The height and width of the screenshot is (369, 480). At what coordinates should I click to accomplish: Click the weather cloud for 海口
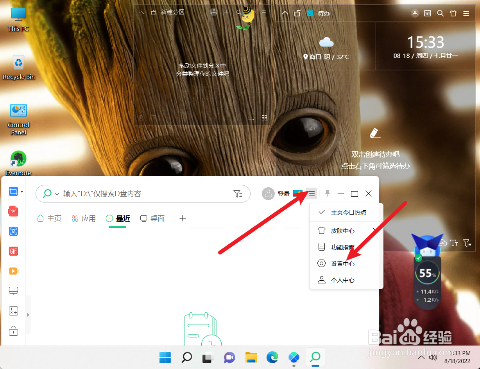(326, 42)
